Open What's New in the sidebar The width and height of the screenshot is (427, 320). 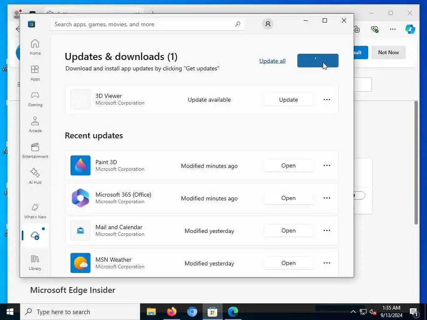35,211
